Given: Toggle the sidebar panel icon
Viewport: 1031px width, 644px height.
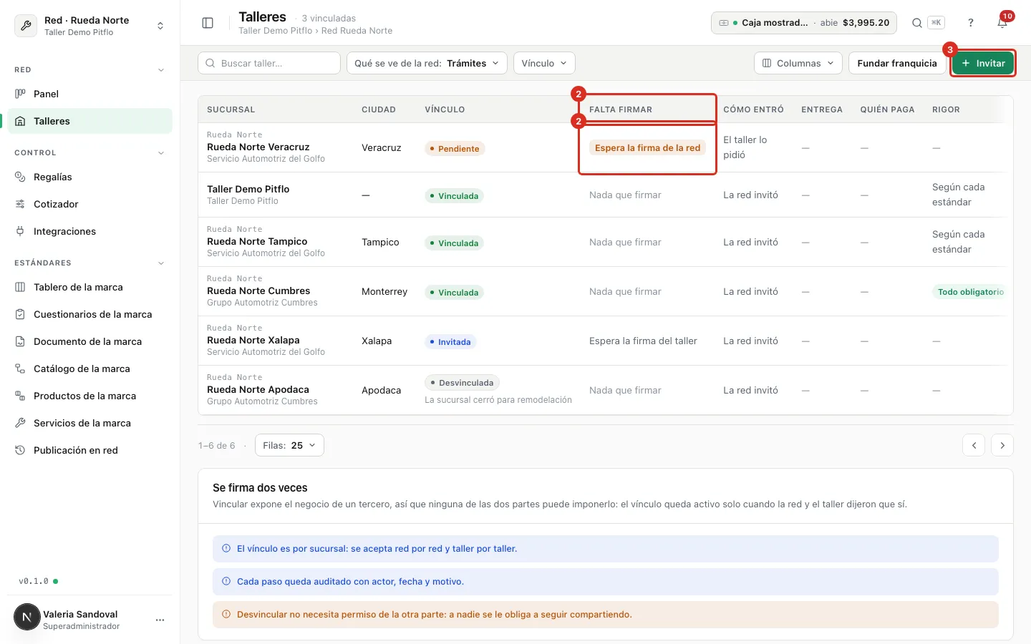Looking at the screenshot, I should (x=208, y=23).
